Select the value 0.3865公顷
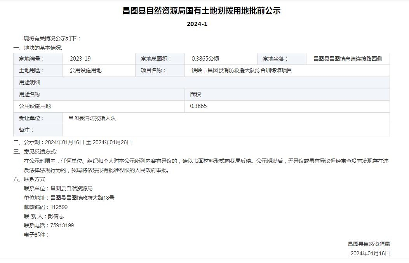This screenshot has height=263, width=409. (x=205, y=59)
